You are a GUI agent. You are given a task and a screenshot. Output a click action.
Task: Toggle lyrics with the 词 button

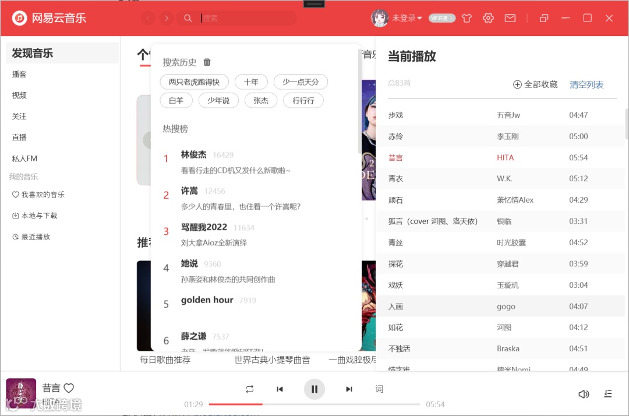point(379,389)
